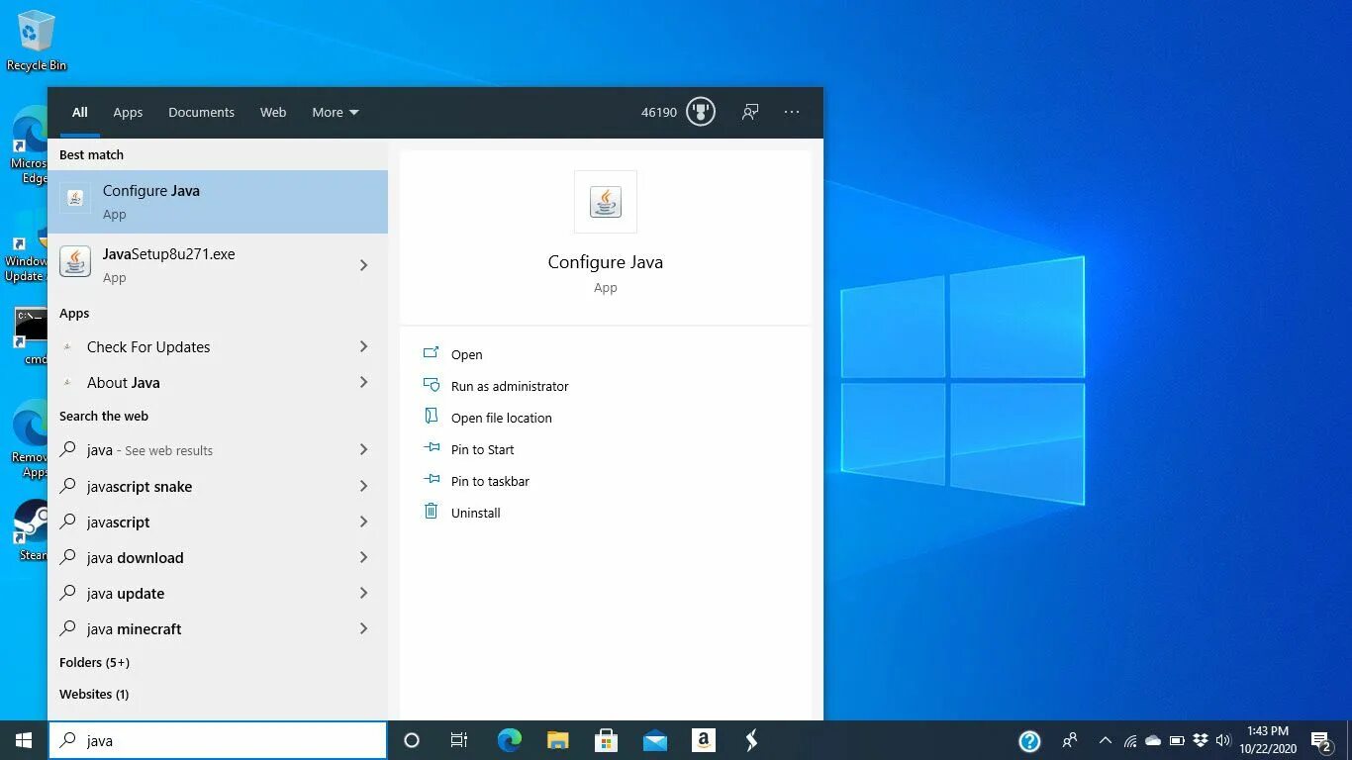Screen dimensions: 1352x760
Task: Click the Get Help question mark icon
Action: (1029, 740)
